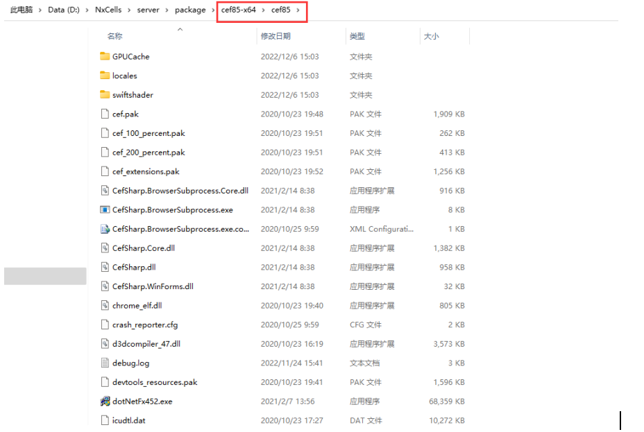Viewport: 644px width, 432px height.
Task: Select the XML config file icon
Action: pyautogui.click(x=105, y=229)
